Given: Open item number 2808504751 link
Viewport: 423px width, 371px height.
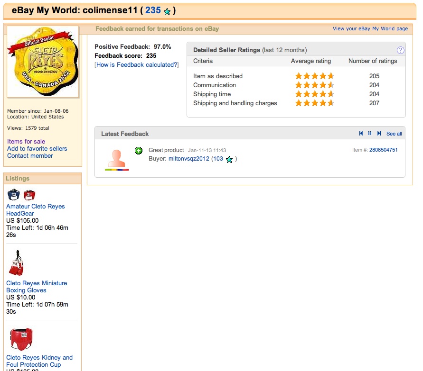Looking at the screenshot, I should click(383, 150).
